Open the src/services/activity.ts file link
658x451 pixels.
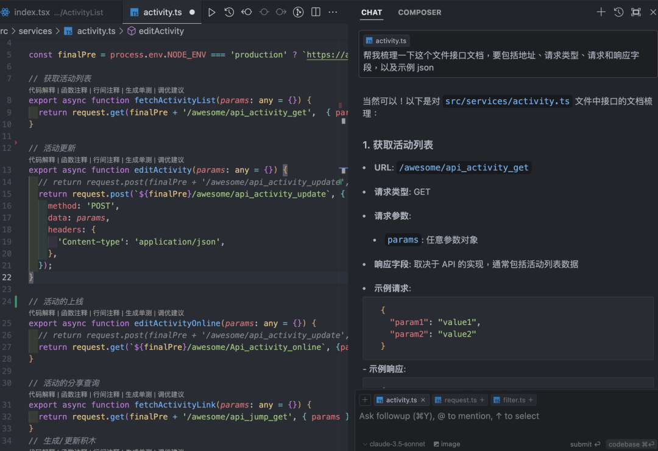point(507,101)
